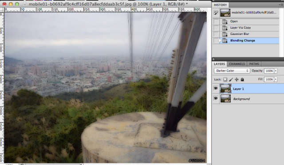
Task: Click the Blending Change state icon
Action: pyautogui.click(x=225, y=41)
